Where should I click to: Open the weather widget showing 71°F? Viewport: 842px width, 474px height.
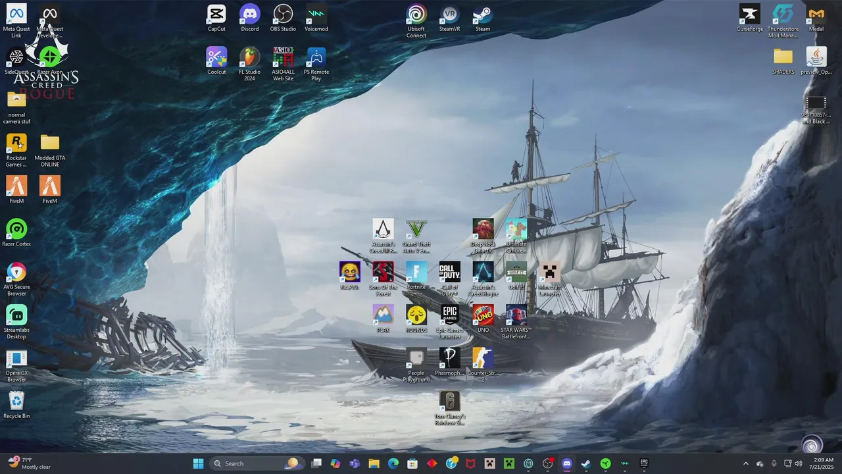[30, 463]
